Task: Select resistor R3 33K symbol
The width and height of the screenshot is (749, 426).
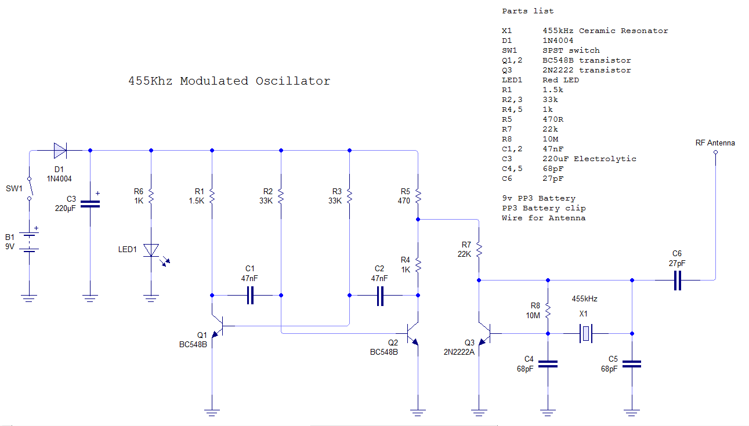Action: (349, 197)
